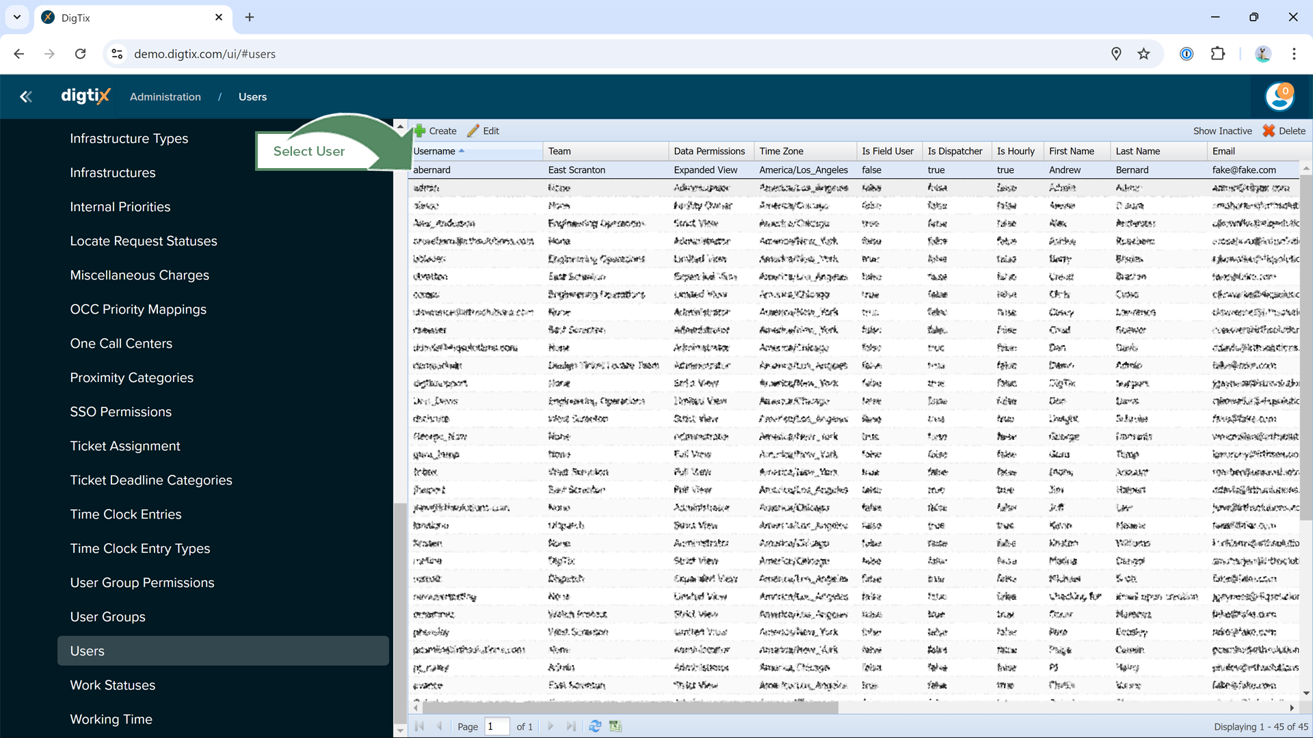The image size is (1313, 738).
Task: Click the Administration breadcrumb link
Action: (165, 97)
